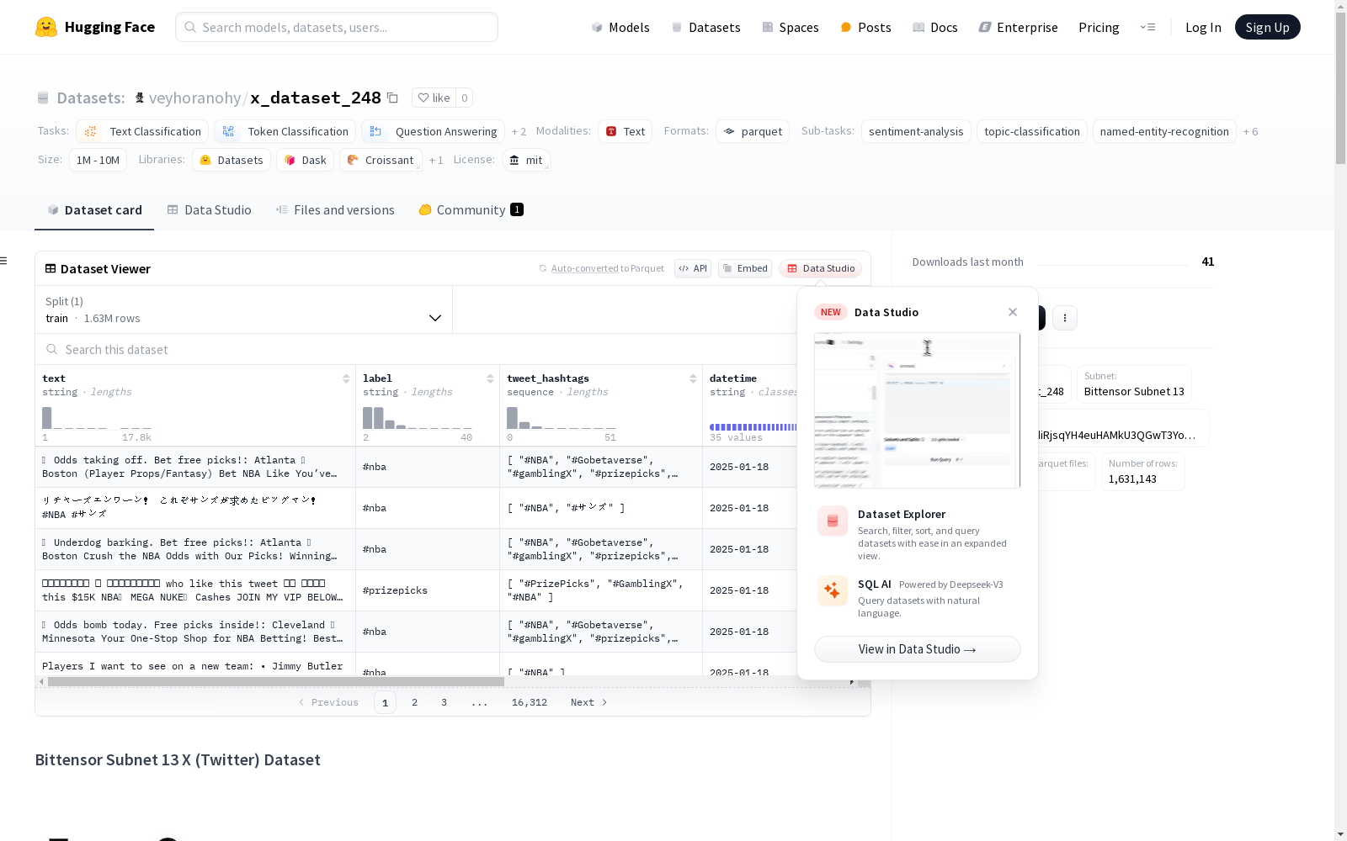Click the Data Studio button in Dataset Viewer
The image size is (1347, 841).
(820, 268)
